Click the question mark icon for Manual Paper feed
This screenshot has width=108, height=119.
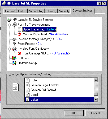pos(19,34)
